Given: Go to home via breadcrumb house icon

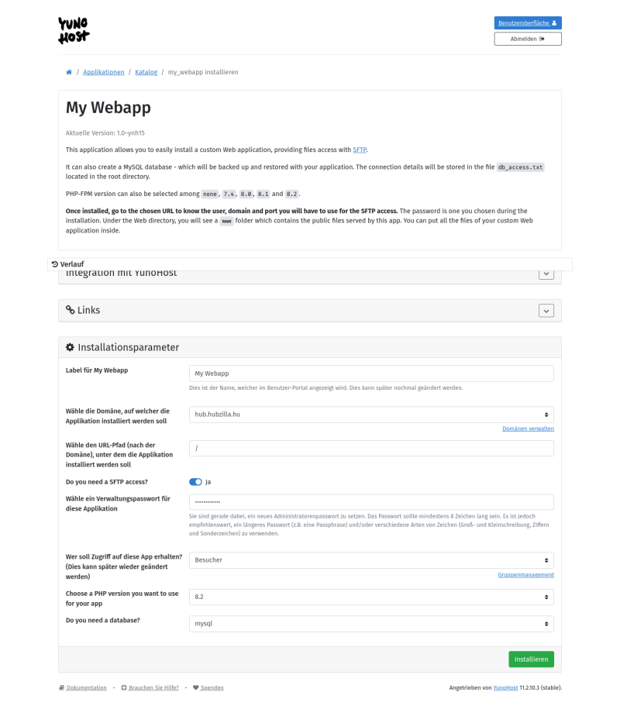Looking at the screenshot, I should [x=69, y=72].
